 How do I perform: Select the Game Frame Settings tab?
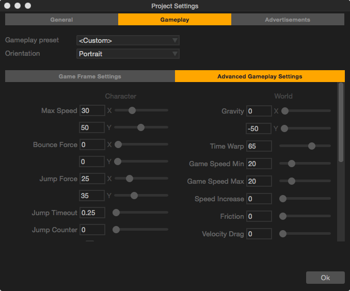click(90, 76)
